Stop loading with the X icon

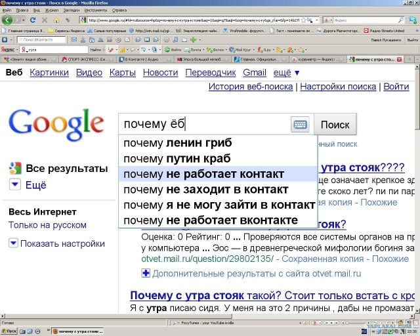pyautogui.click(x=45, y=20)
